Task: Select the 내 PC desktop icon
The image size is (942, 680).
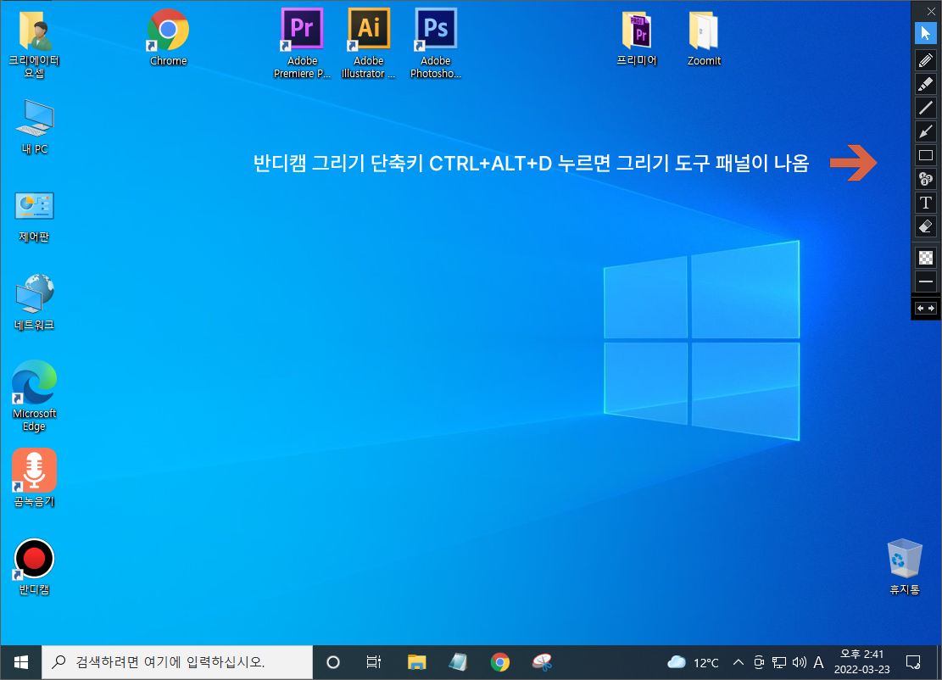Action: [34, 126]
